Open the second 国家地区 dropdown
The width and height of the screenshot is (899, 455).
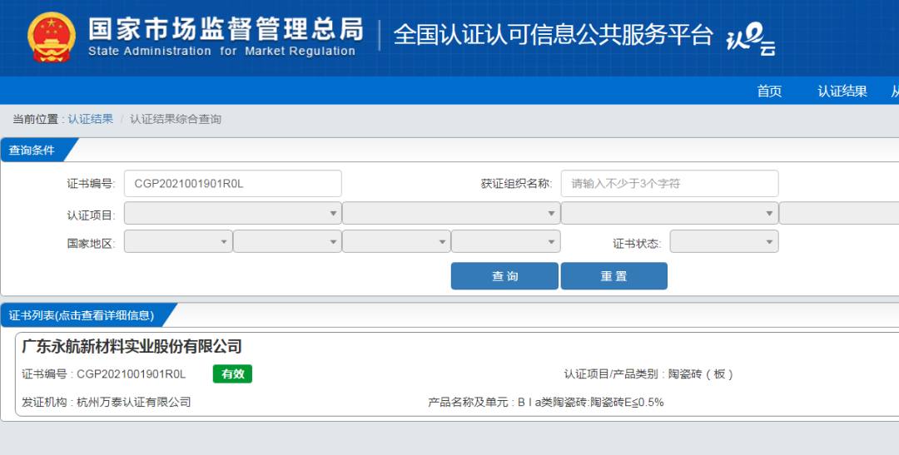(x=287, y=241)
